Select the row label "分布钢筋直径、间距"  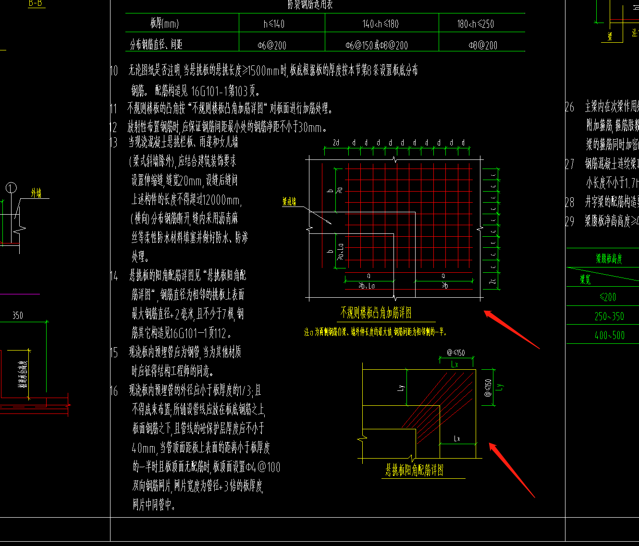click(x=157, y=44)
